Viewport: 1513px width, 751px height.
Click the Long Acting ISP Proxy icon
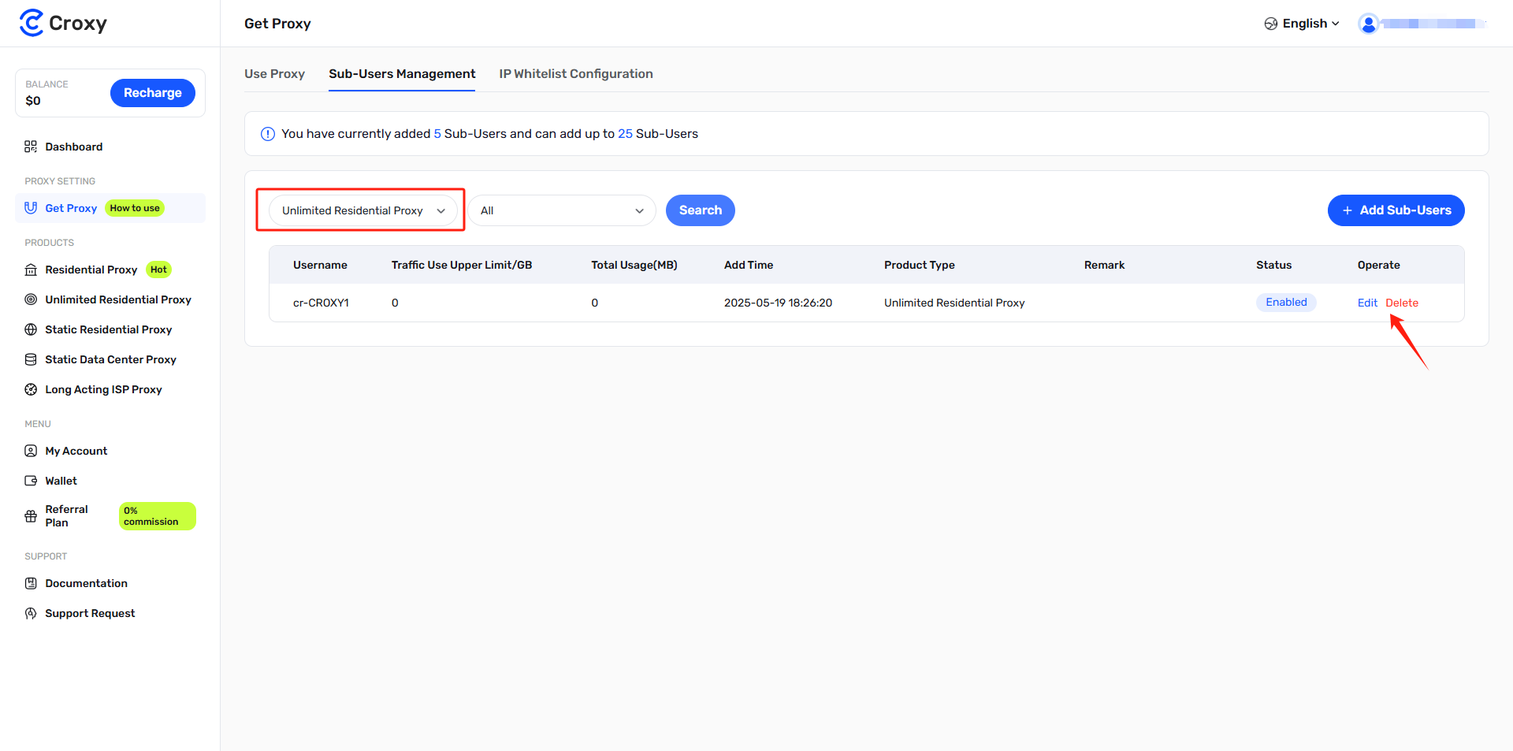point(31,389)
